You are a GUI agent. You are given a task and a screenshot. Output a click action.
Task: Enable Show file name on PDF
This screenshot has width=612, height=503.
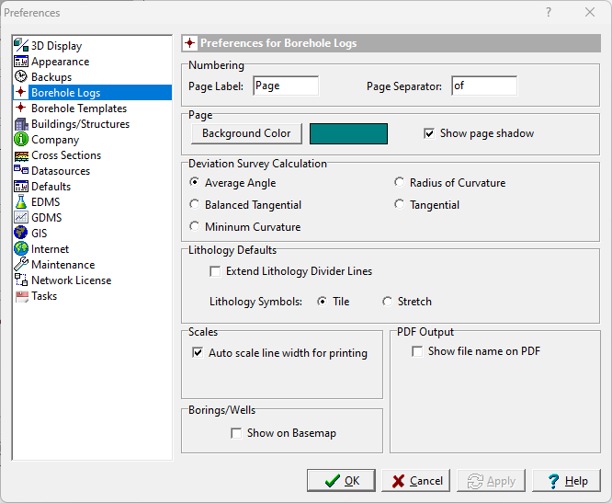(417, 351)
